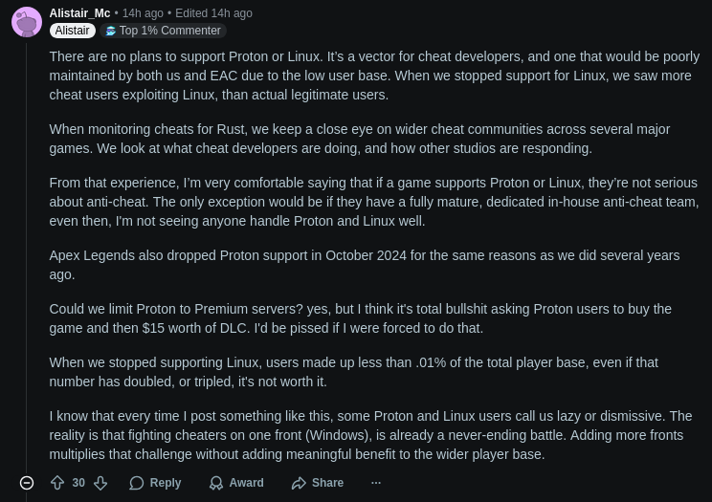The height and width of the screenshot is (502, 712).
Task: Click the first "14h ago" comment timestamp
Action: click(x=143, y=13)
